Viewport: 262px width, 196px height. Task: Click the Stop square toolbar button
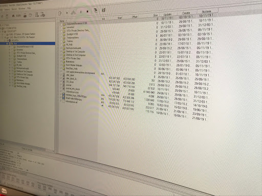tap(88, 12)
